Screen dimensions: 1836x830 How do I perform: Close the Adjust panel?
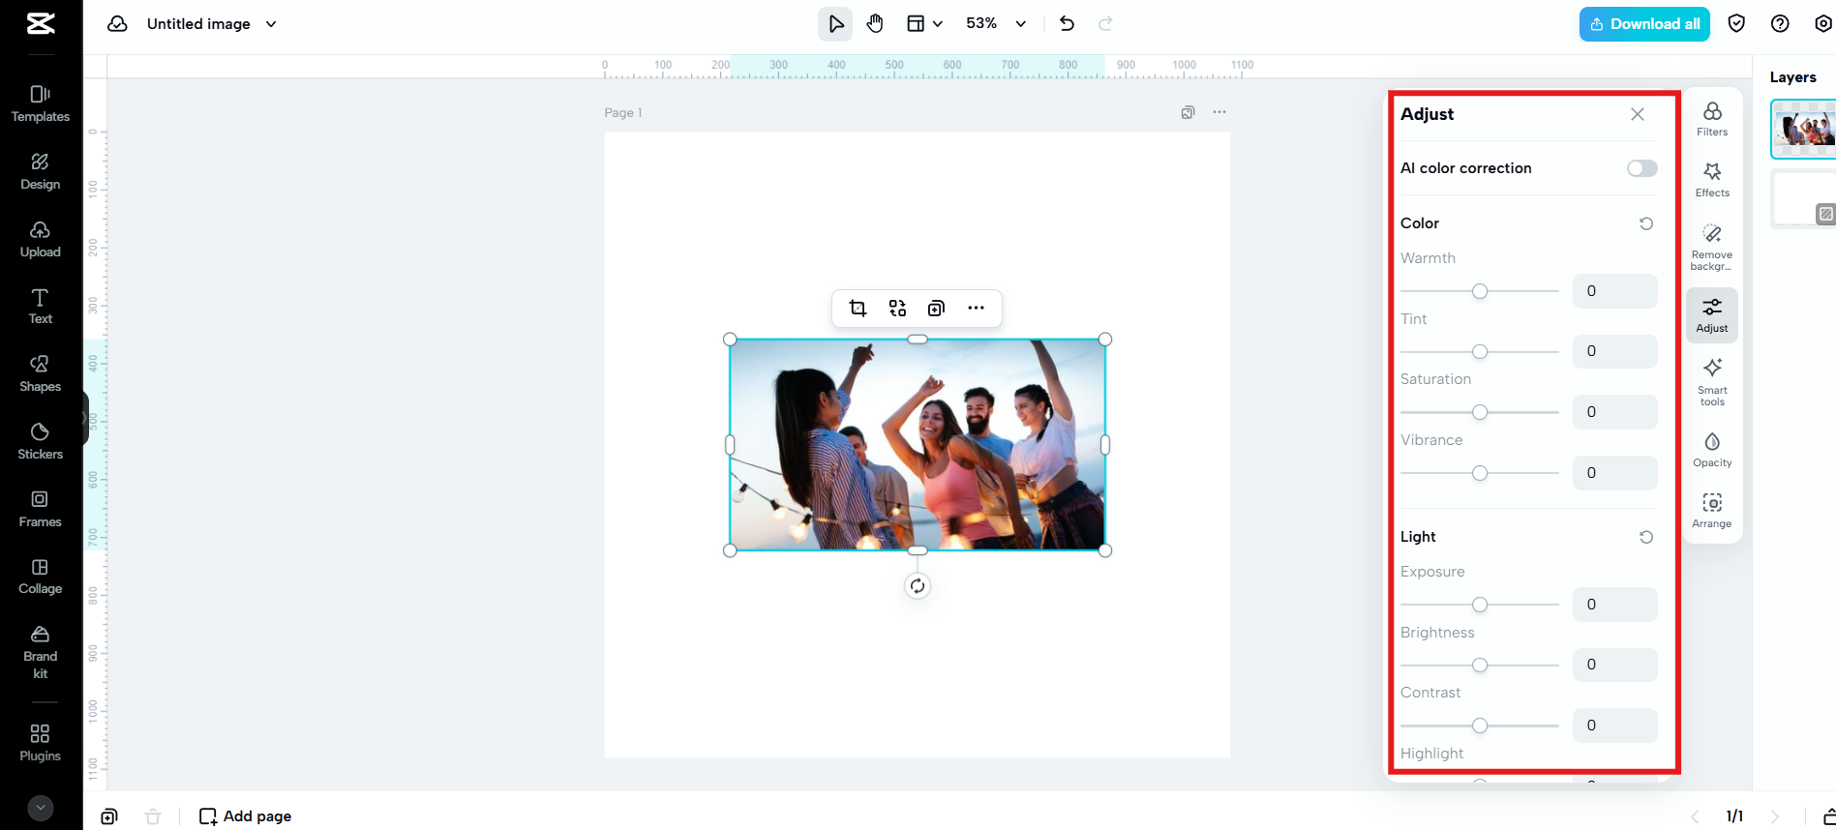pyautogui.click(x=1638, y=114)
